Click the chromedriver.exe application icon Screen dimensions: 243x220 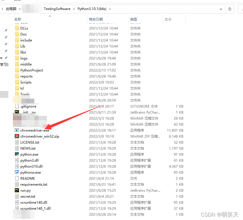tap(17, 130)
